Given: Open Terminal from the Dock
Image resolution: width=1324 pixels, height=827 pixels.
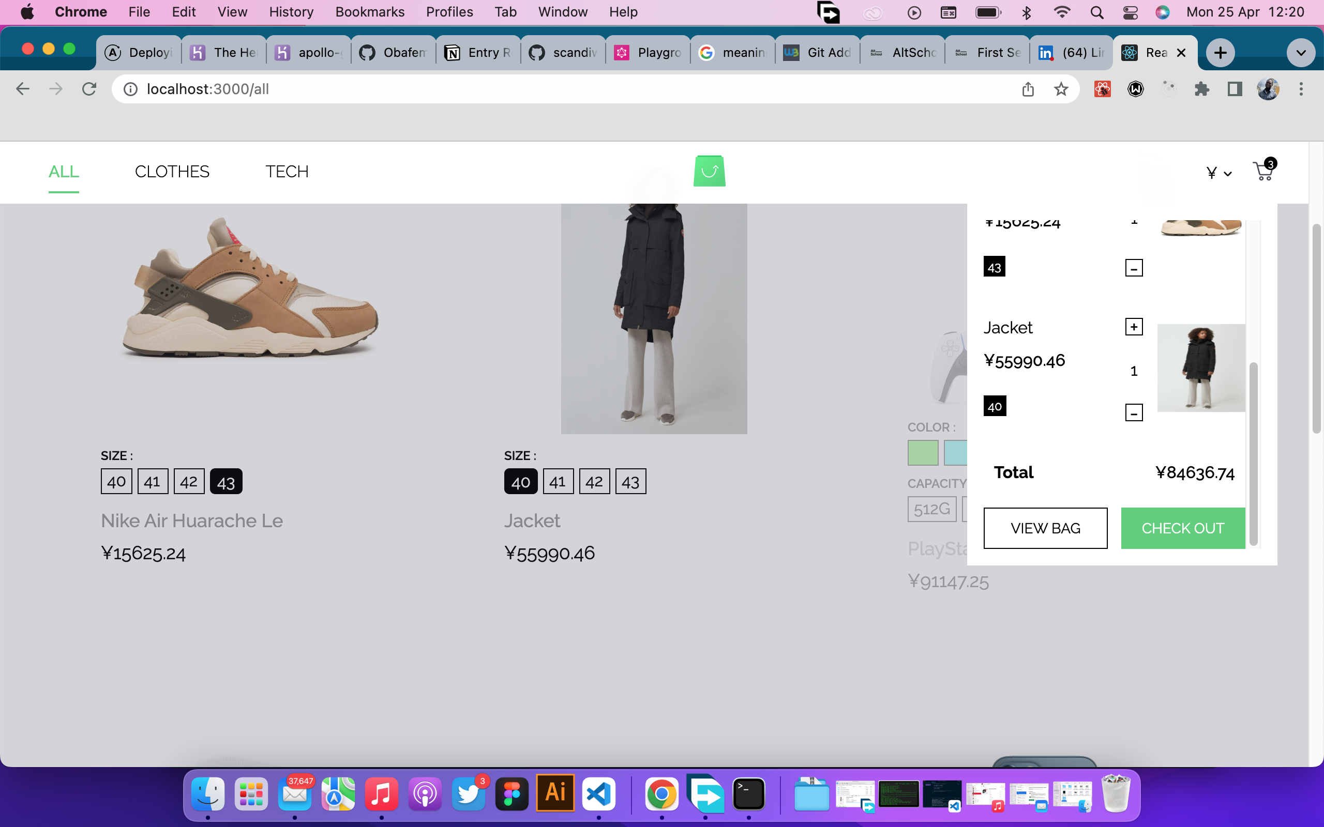Looking at the screenshot, I should (748, 793).
